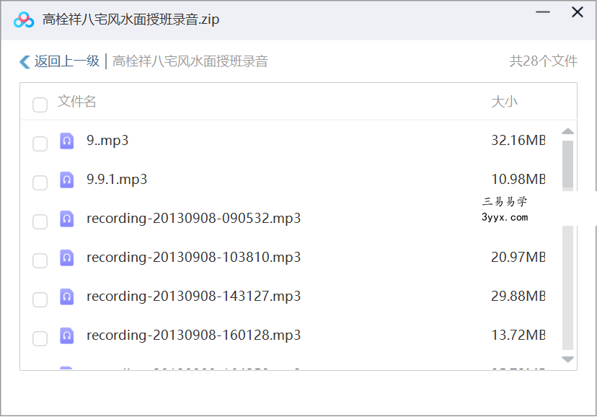Click the 10.98MB size value

[518, 180]
